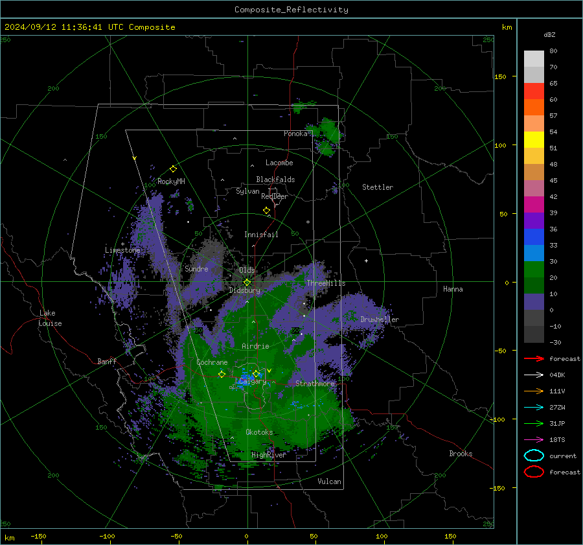
Task: Pick the light gray 80 dBZ swatch
Action: click(x=534, y=58)
